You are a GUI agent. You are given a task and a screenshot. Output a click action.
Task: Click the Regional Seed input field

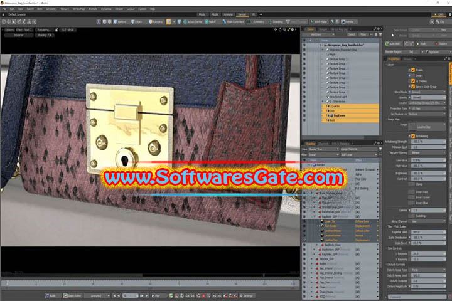[428, 232]
